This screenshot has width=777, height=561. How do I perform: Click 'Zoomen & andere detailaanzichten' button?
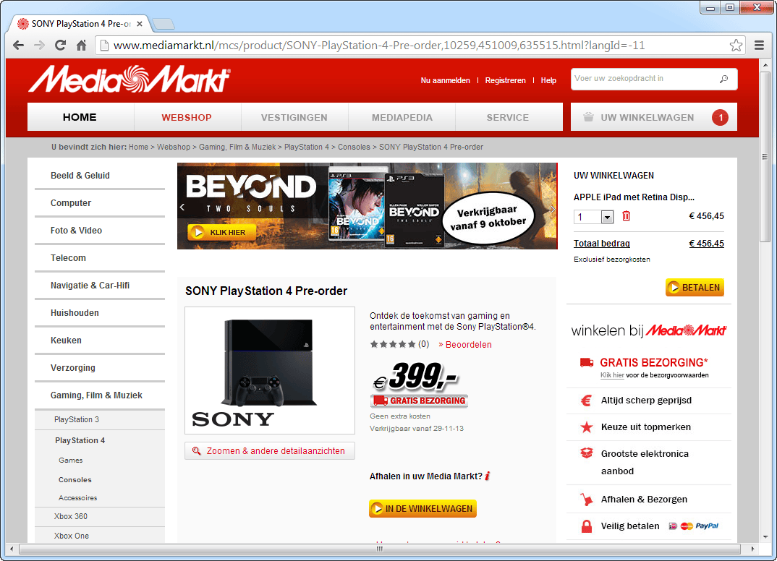pyautogui.click(x=270, y=450)
